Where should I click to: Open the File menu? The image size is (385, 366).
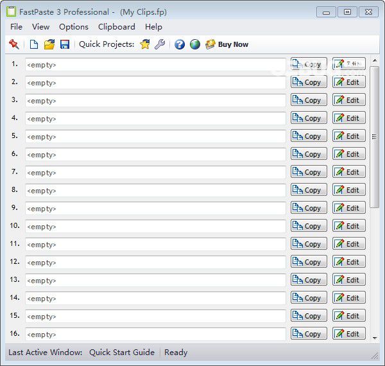(17, 27)
